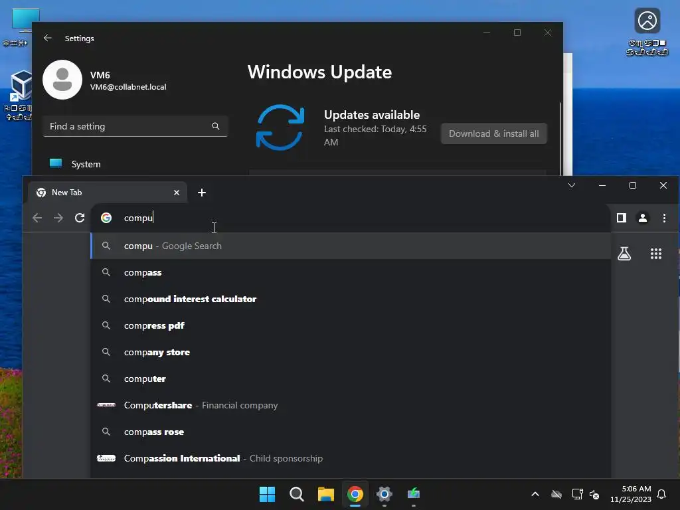Click Chrome back arrow
680x510 pixels.
tap(37, 218)
